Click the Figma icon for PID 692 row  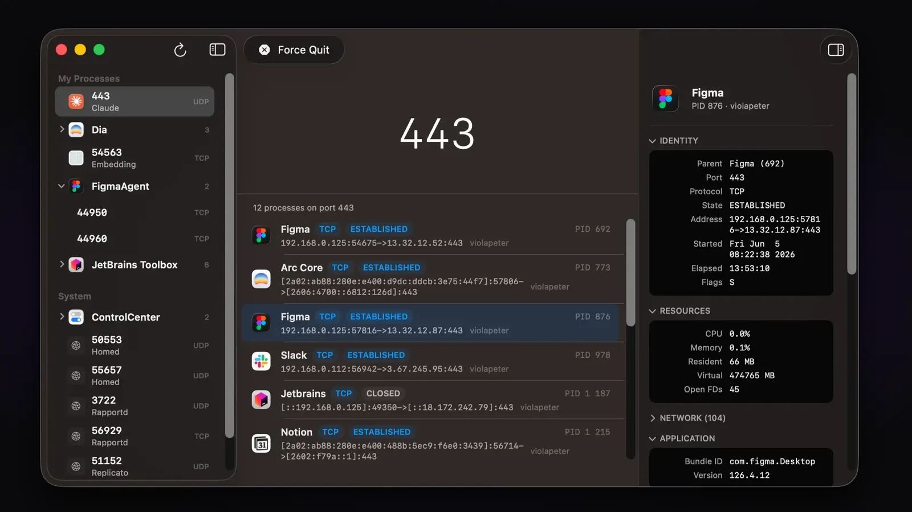point(261,235)
